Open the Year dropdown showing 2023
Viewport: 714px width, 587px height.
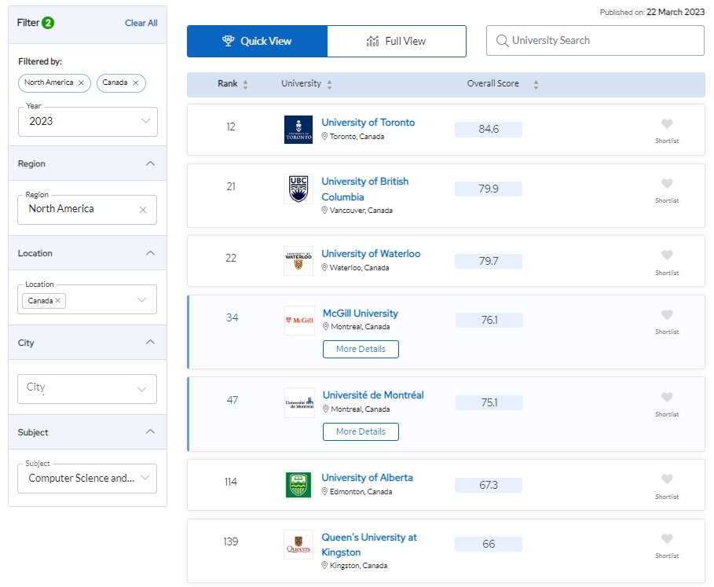[x=88, y=121]
